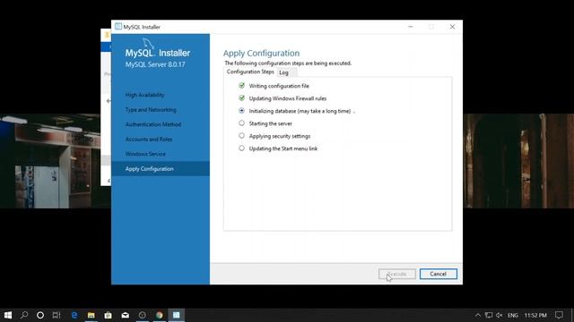This screenshot has height=322, width=574.
Task: Launch Microsoft Edge from taskbar
Action: [x=74, y=315]
